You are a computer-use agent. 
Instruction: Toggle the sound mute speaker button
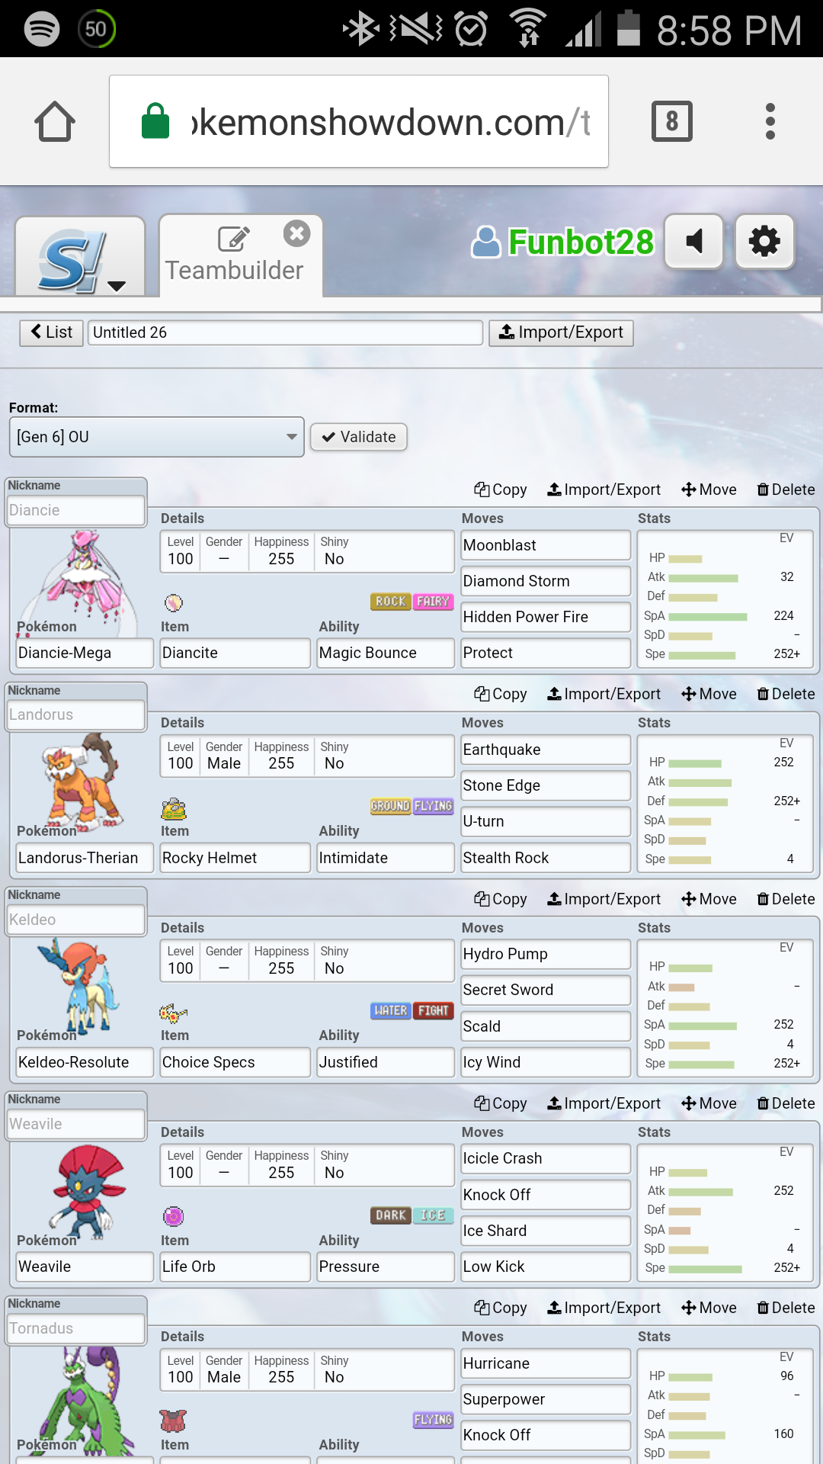[693, 241]
